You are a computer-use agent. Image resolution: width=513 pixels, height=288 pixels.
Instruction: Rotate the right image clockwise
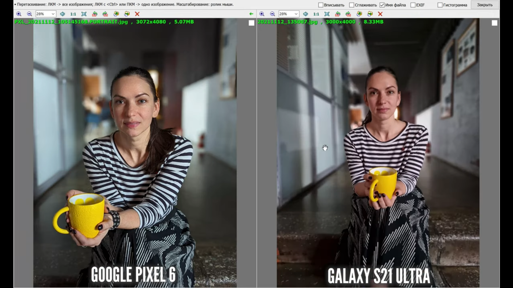tap(348, 14)
